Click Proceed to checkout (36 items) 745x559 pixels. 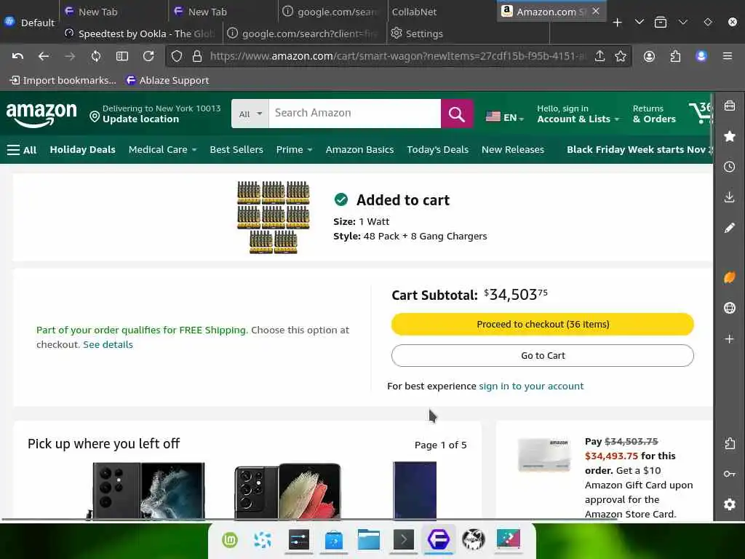click(x=543, y=324)
